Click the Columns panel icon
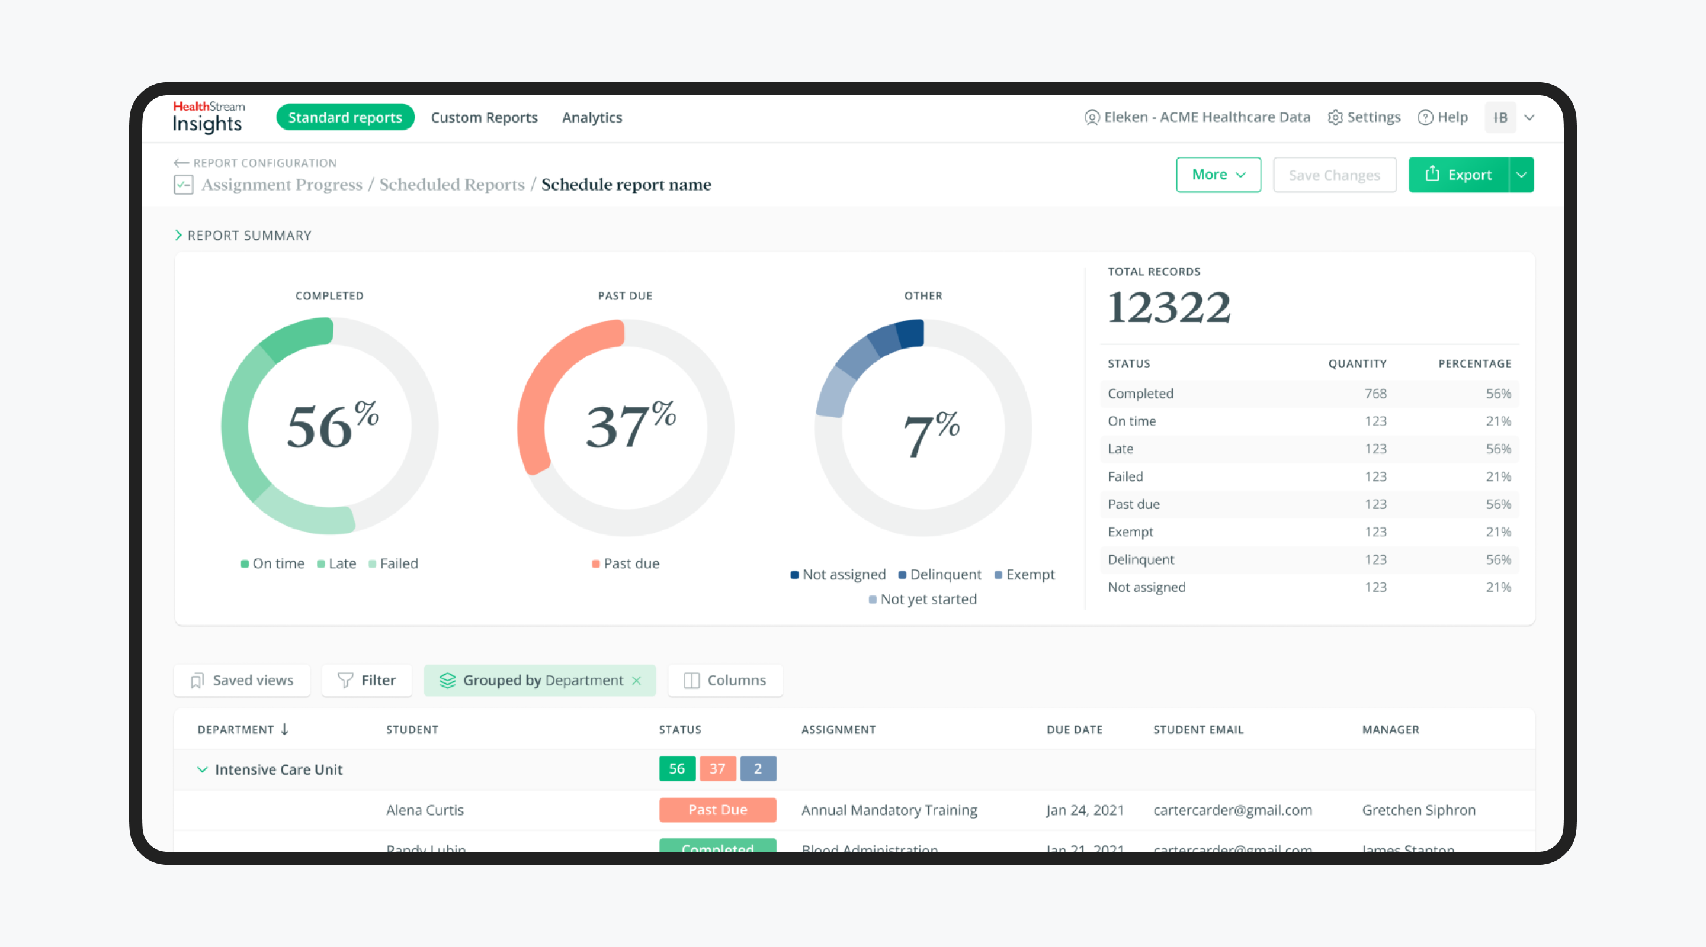1706x947 pixels. tap(691, 680)
